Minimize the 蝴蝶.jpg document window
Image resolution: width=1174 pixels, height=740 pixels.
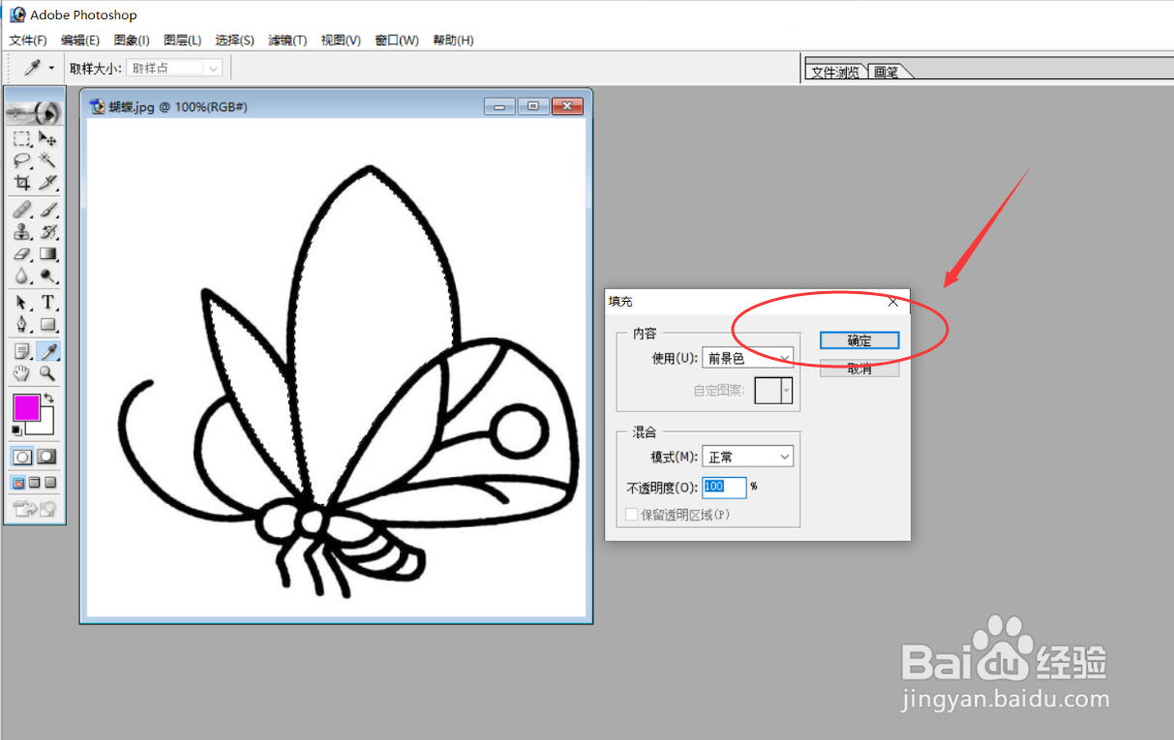(x=499, y=106)
